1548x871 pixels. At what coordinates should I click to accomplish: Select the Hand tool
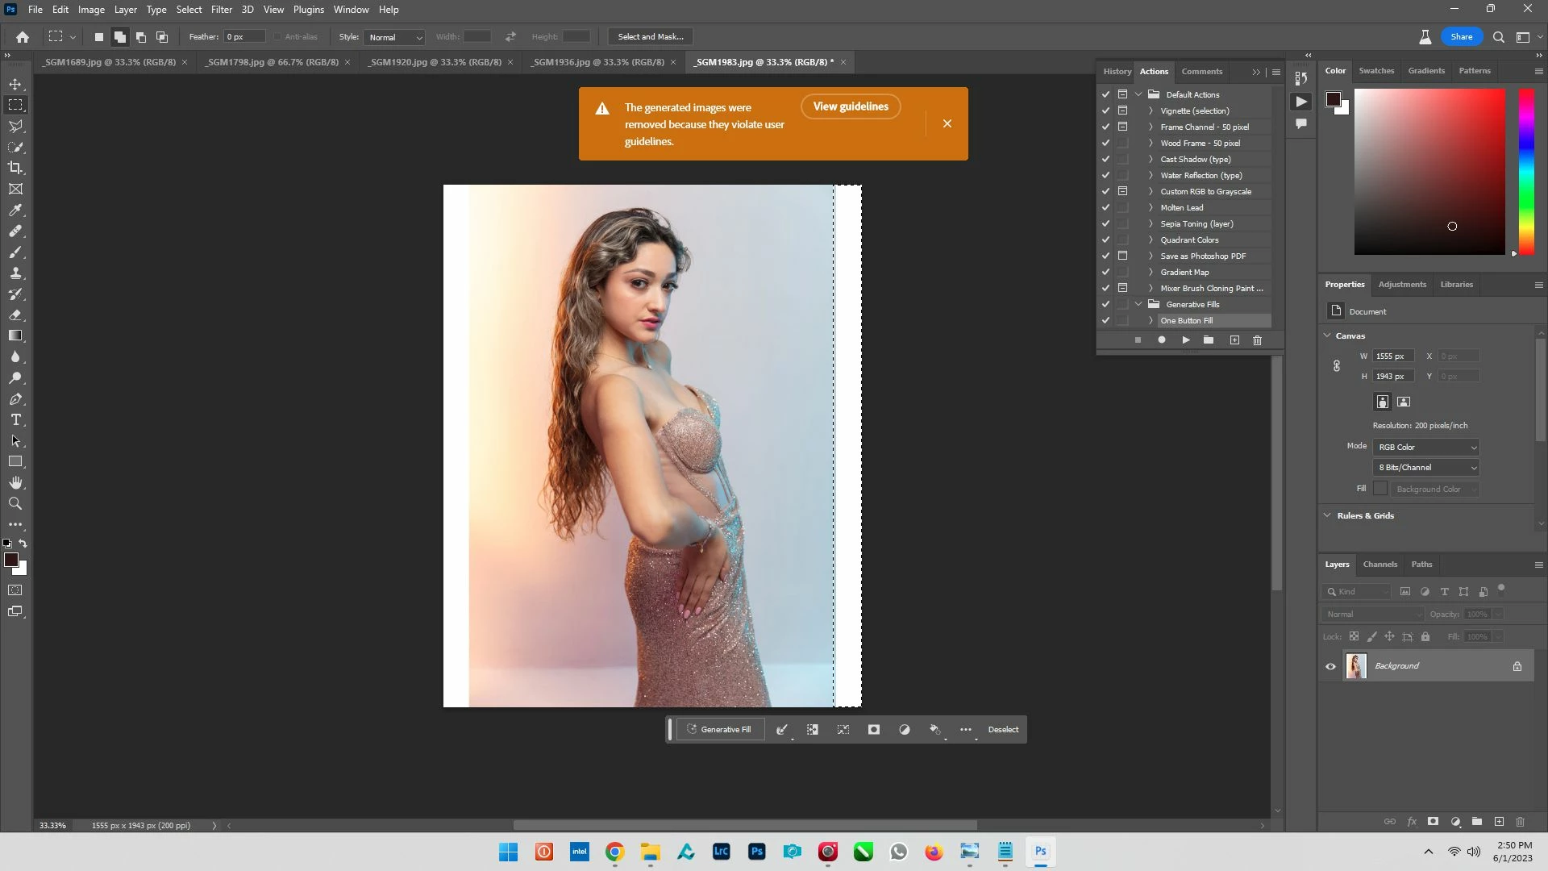[x=15, y=483]
